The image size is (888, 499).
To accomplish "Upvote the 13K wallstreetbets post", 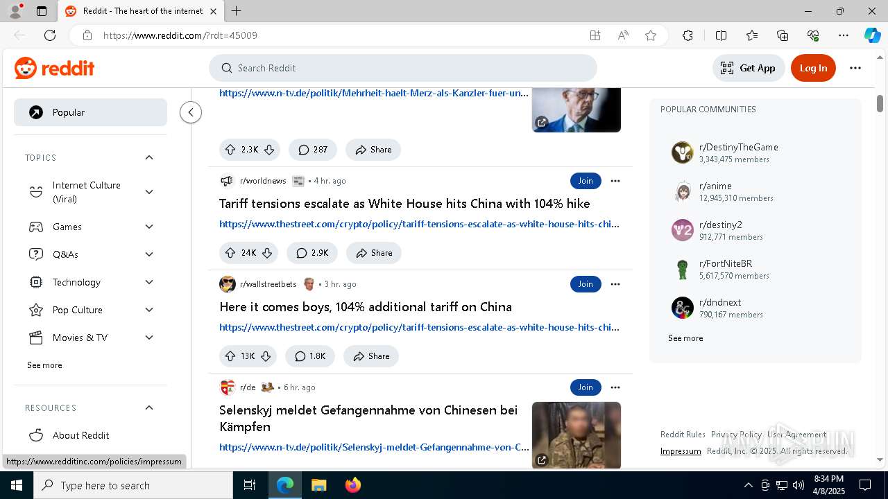I will [x=230, y=356].
